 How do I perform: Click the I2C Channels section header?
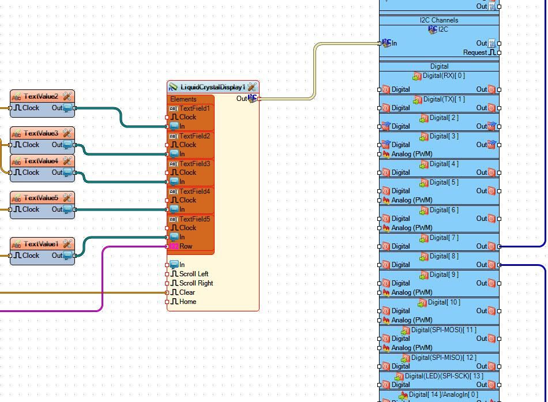[x=439, y=20]
